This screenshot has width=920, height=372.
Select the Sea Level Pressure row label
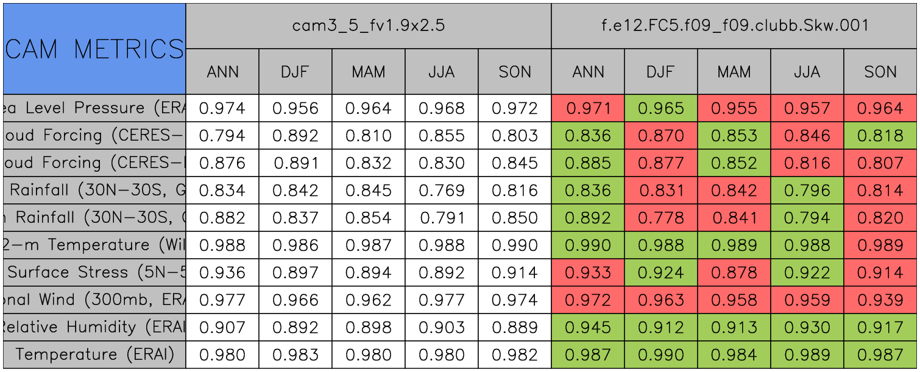pos(94,108)
